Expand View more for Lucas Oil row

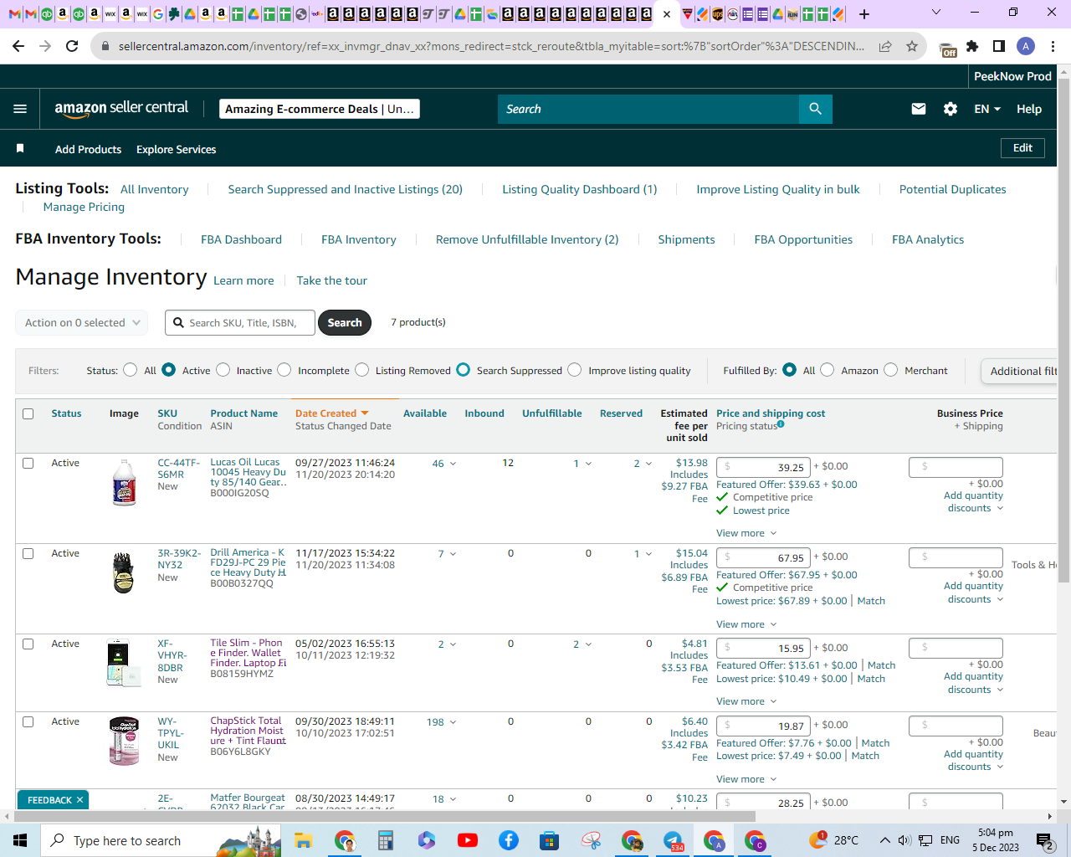(x=746, y=533)
